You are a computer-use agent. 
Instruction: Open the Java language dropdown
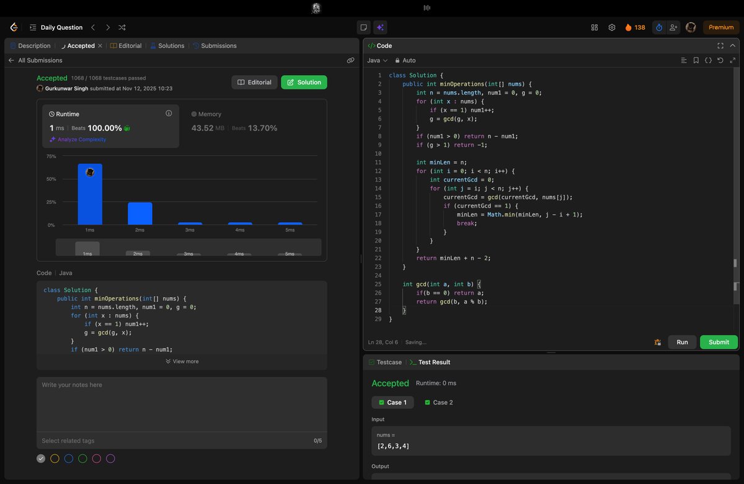coord(377,60)
